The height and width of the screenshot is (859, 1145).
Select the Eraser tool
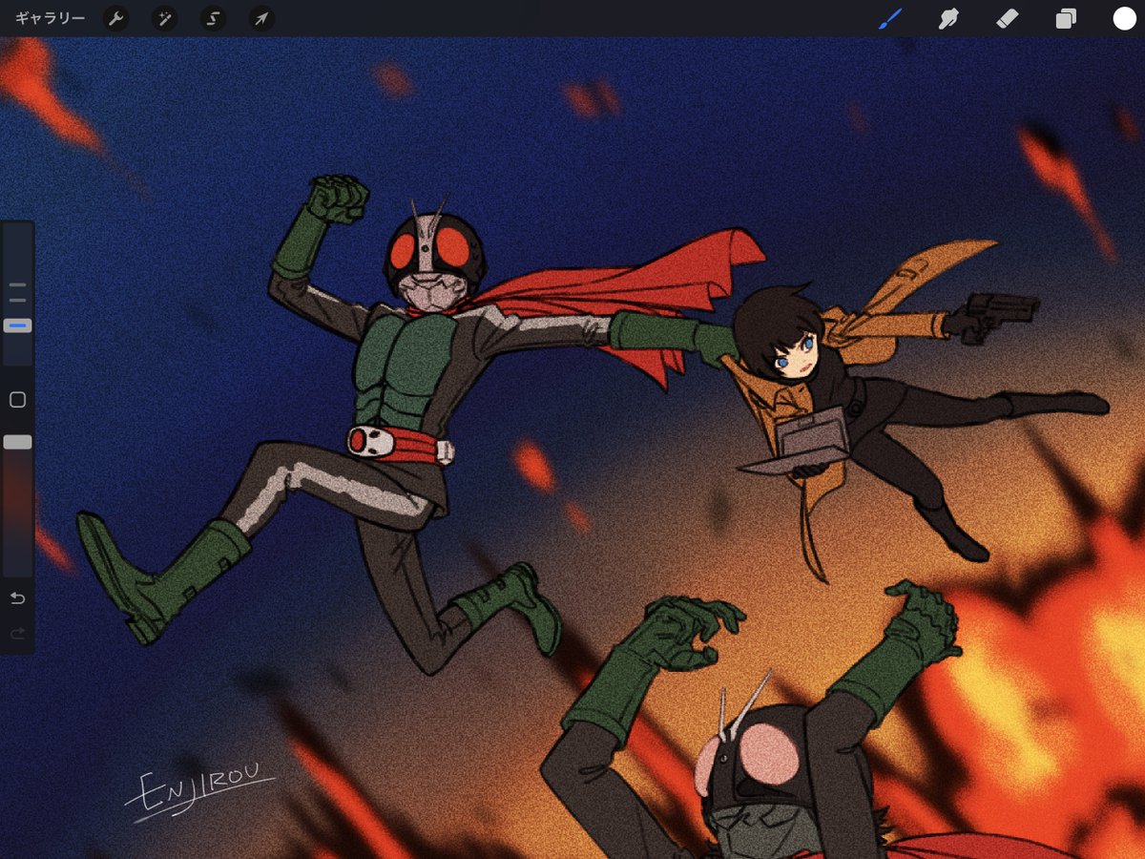point(1008,19)
